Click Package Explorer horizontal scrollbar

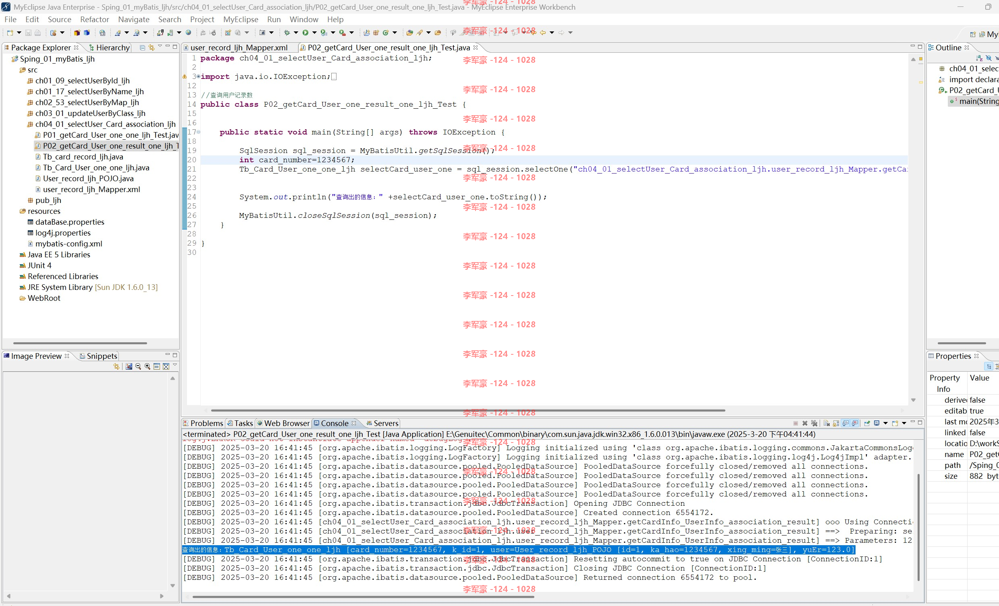click(x=80, y=343)
